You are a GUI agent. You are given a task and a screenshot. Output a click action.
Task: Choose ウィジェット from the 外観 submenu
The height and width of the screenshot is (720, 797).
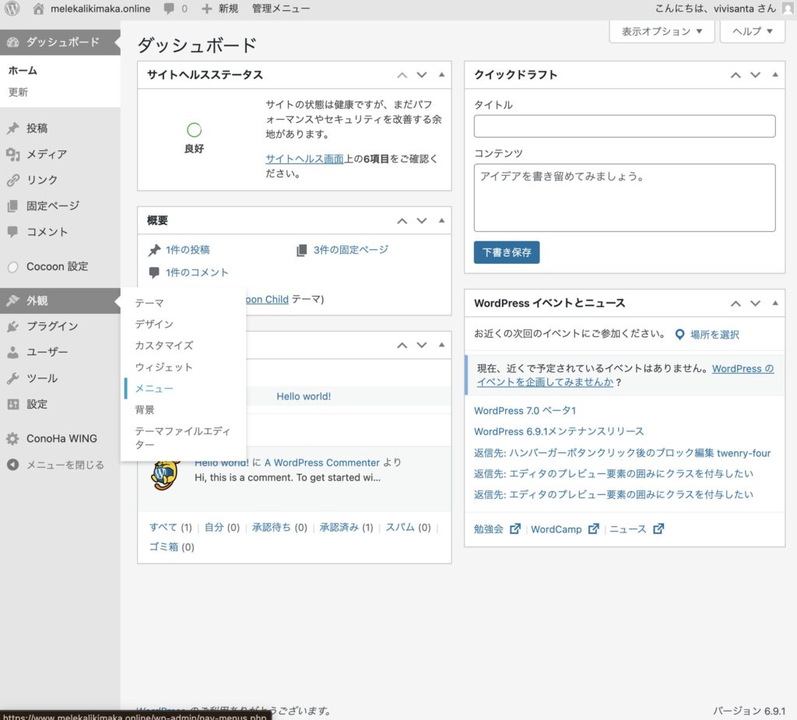click(x=163, y=367)
